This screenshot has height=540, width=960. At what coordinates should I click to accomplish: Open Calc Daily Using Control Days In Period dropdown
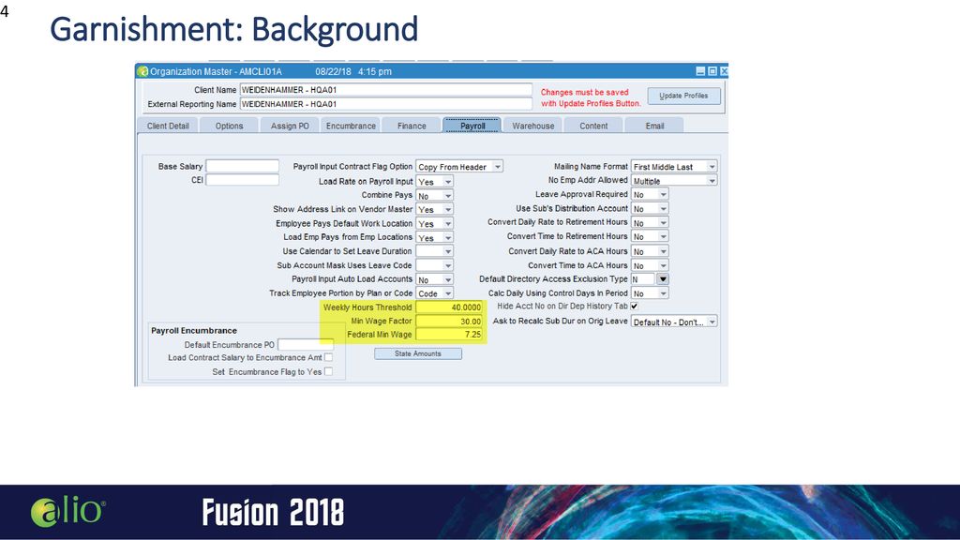650,293
